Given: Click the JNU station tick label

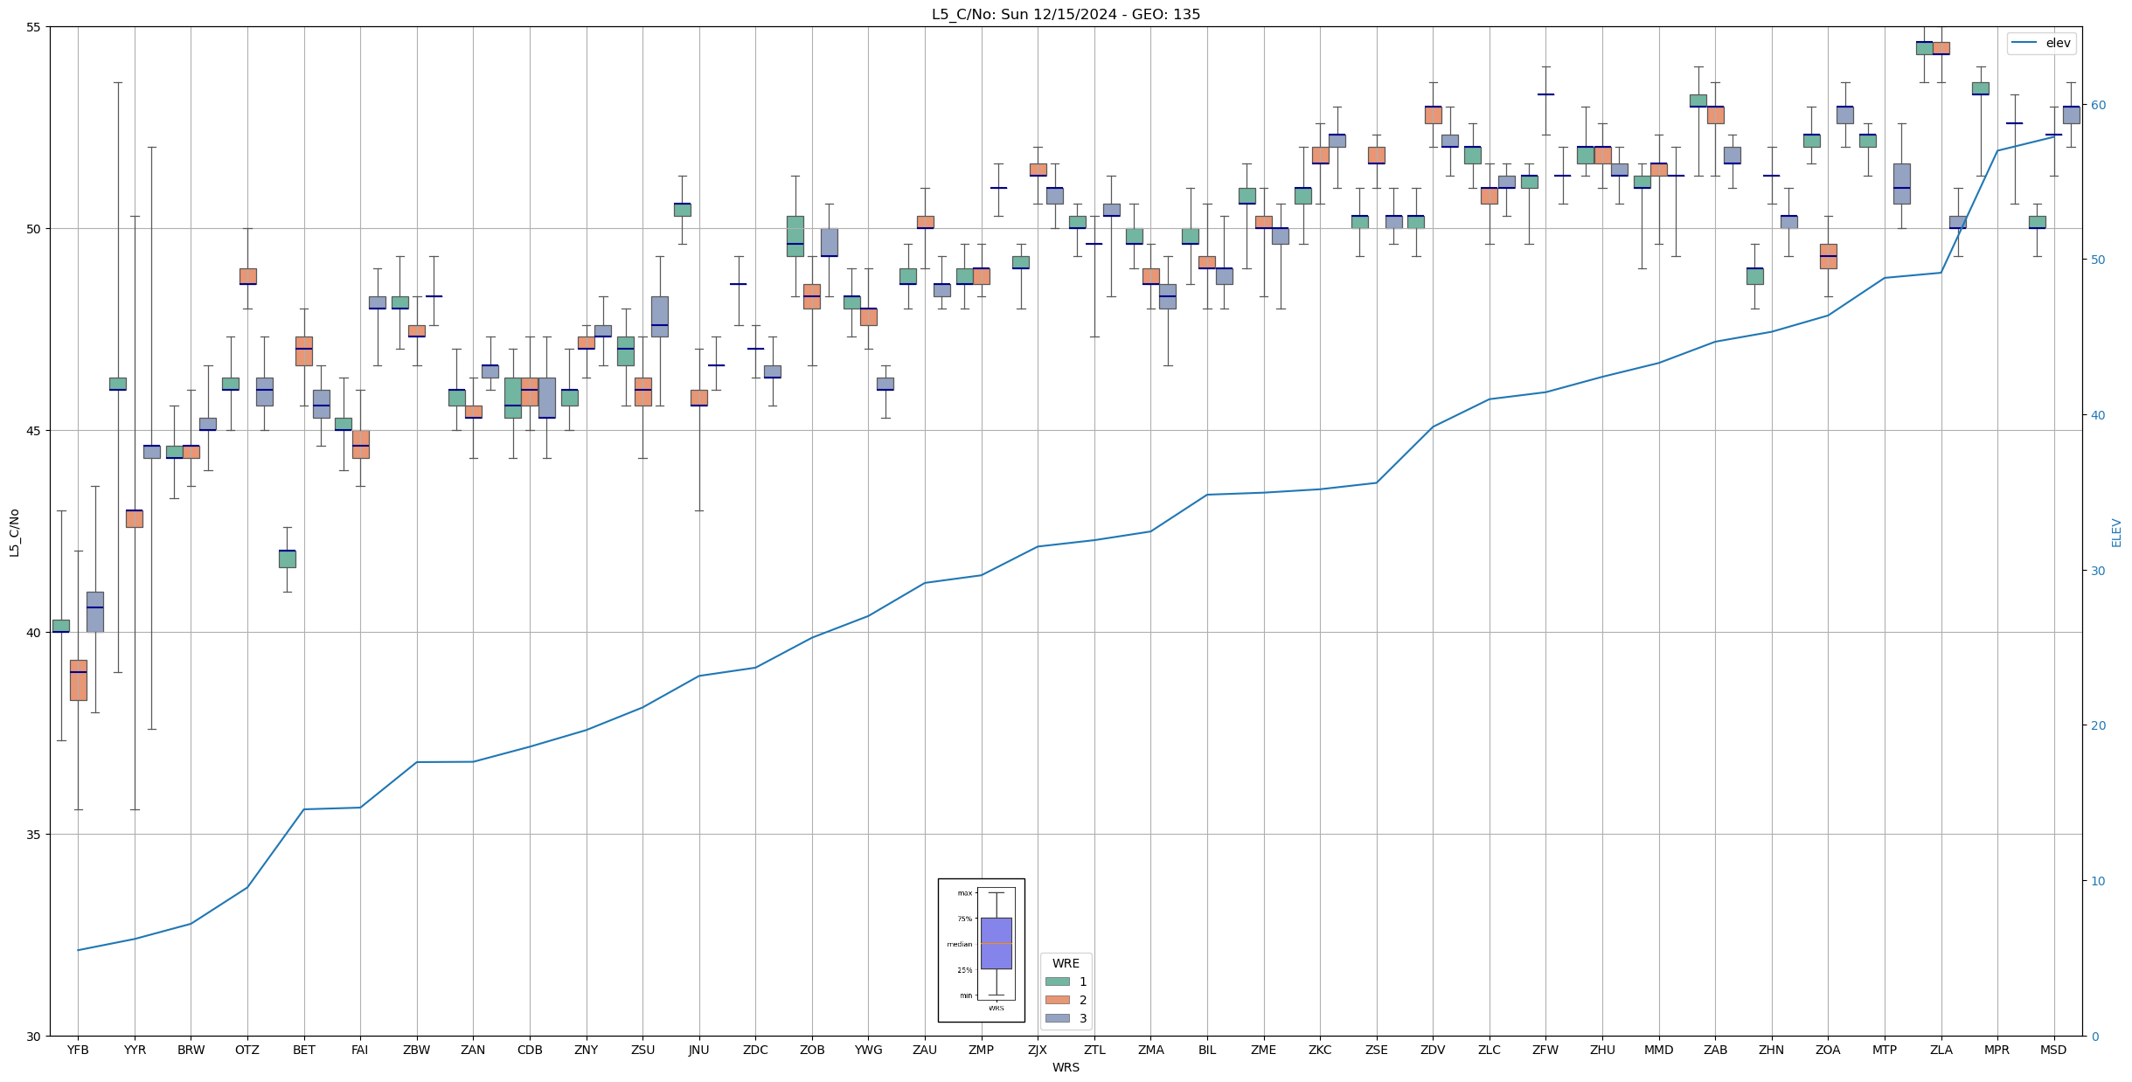Looking at the screenshot, I should (698, 1050).
